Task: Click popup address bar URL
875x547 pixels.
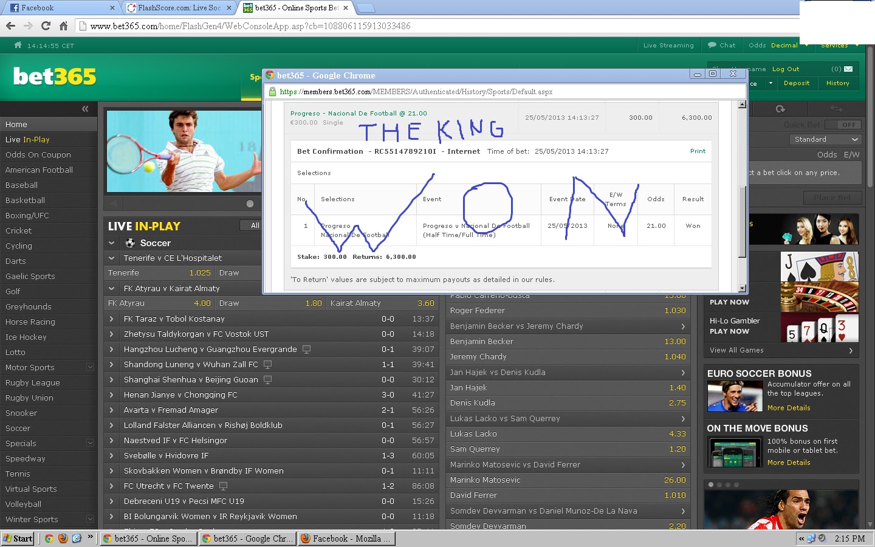Action: 416,92
